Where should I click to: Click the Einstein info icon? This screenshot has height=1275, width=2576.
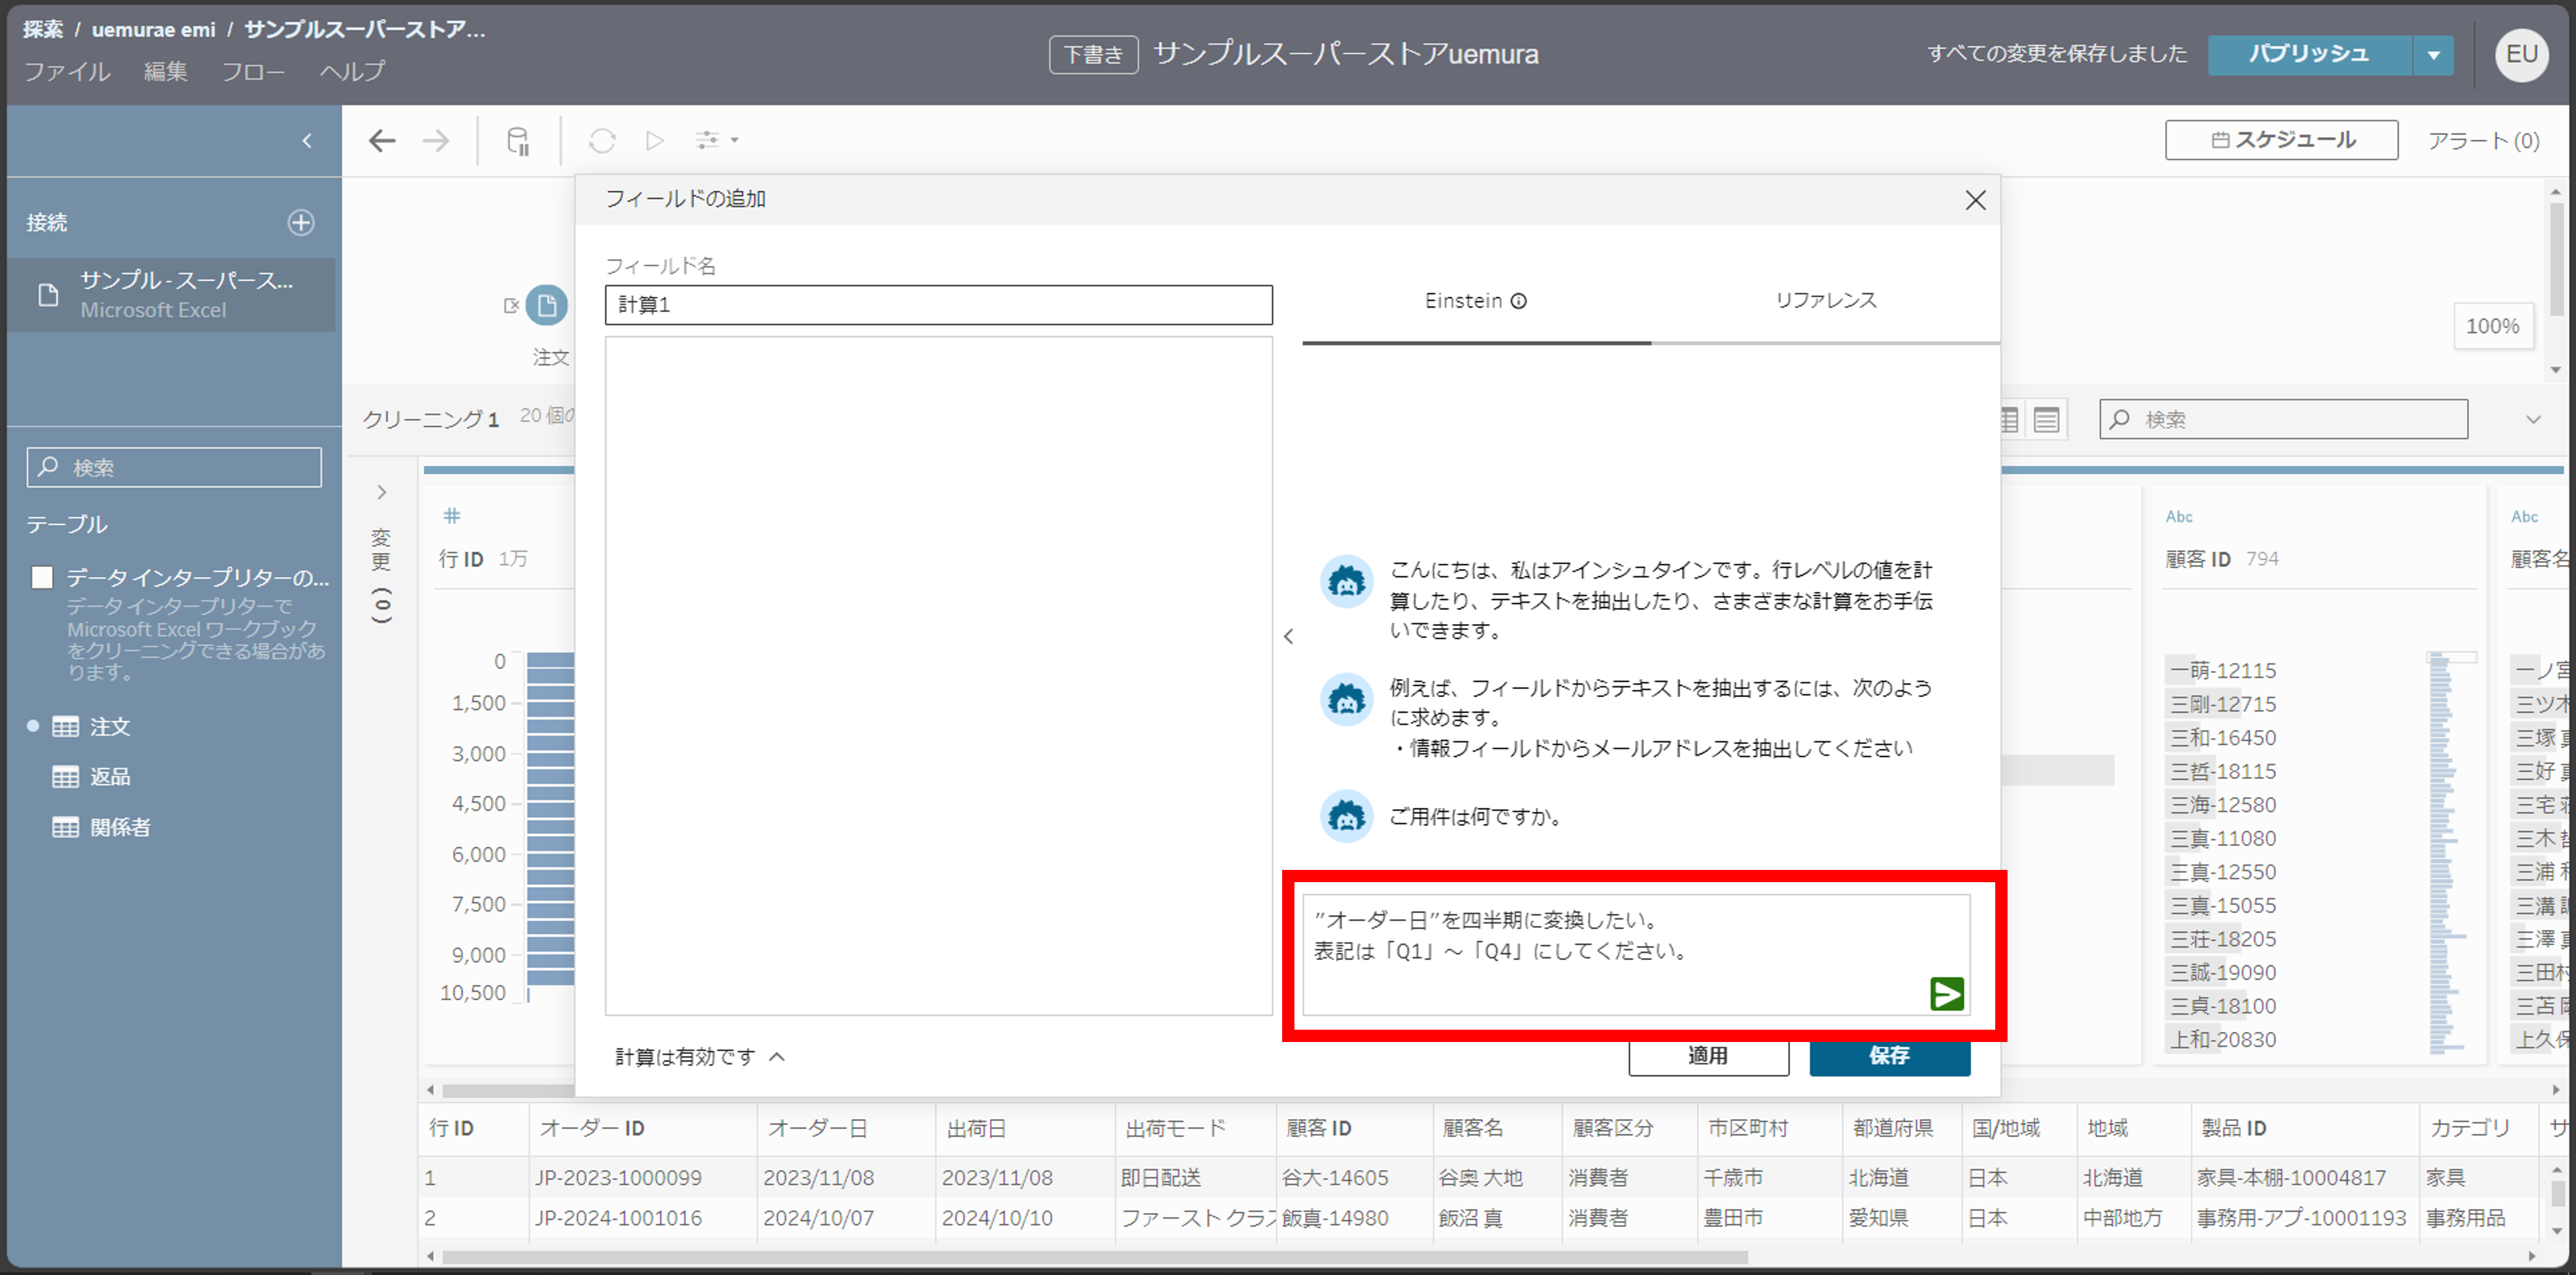[1518, 301]
